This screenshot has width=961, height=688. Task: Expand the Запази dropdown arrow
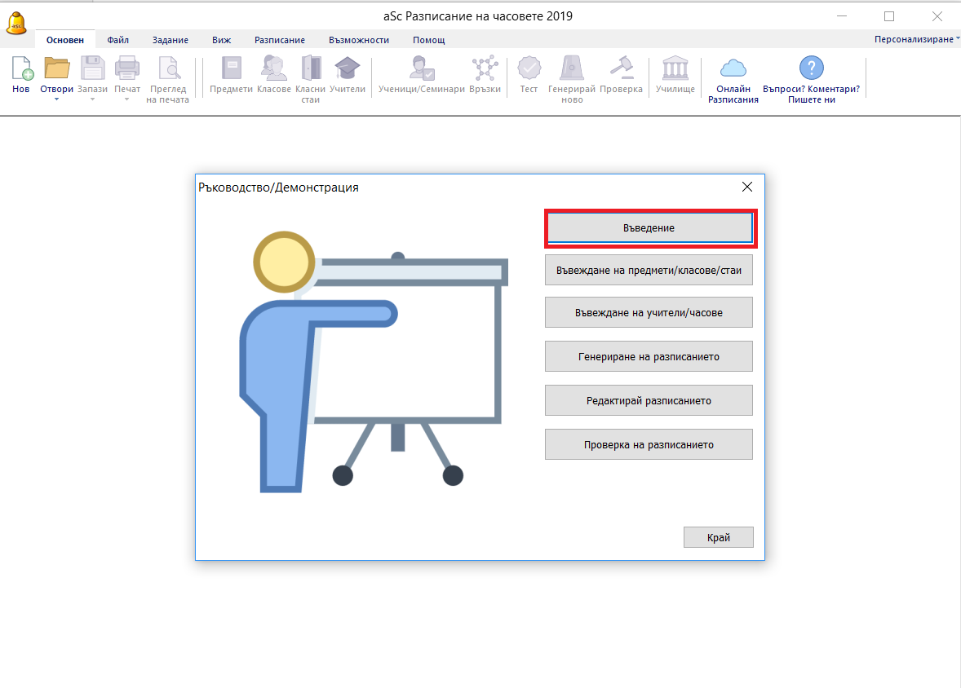click(x=92, y=99)
